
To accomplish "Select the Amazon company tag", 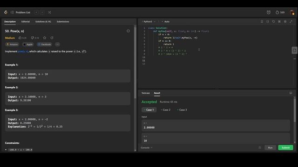I will (x=12, y=45).
